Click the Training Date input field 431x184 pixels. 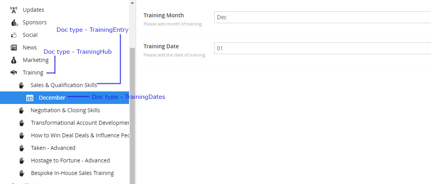point(322,48)
